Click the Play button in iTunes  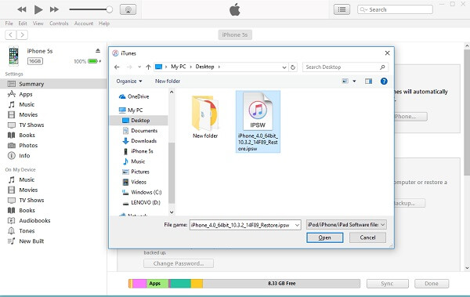[38, 9]
